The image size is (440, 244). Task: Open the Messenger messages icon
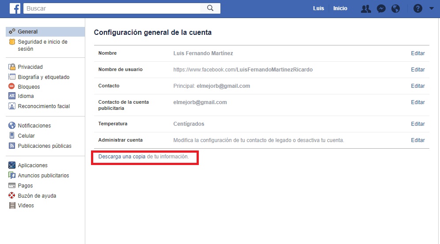coord(381,8)
